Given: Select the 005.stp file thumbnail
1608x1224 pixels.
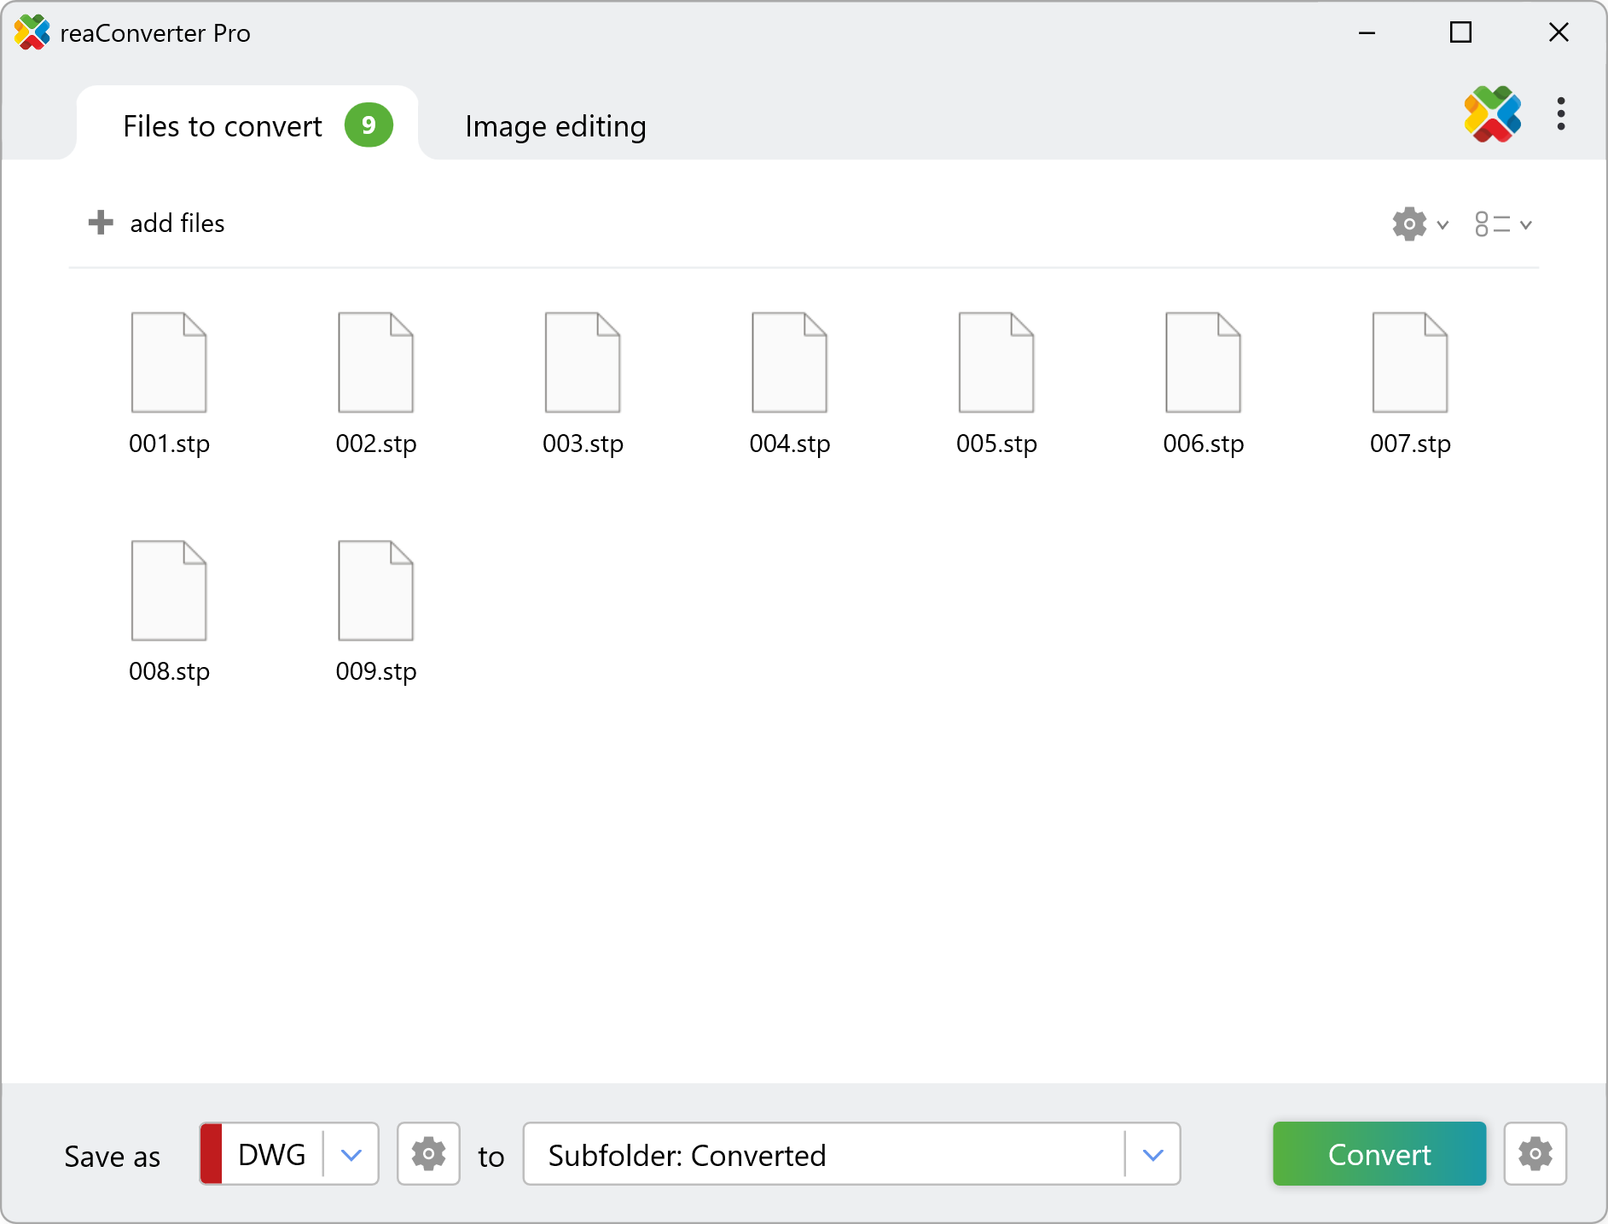Looking at the screenshot, I should [x=996, y=362].
